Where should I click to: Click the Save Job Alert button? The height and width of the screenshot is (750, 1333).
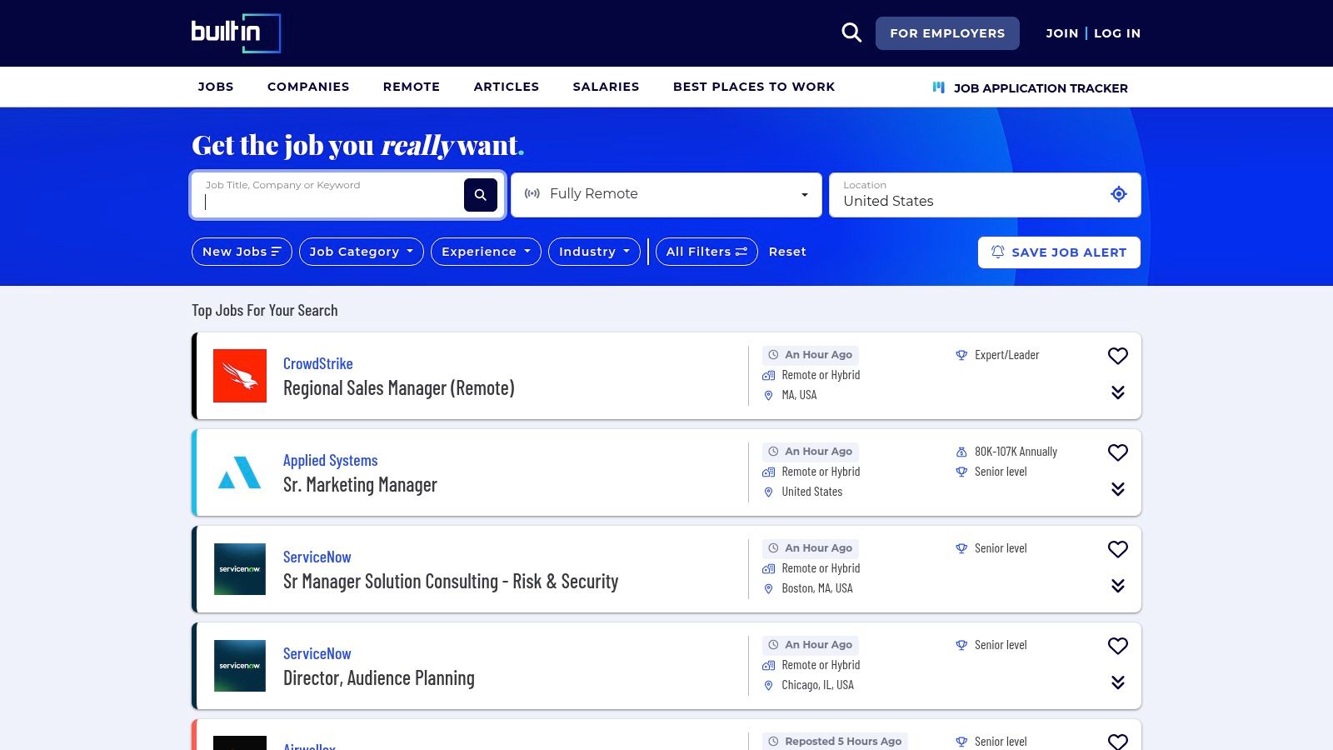[1058, 252]
